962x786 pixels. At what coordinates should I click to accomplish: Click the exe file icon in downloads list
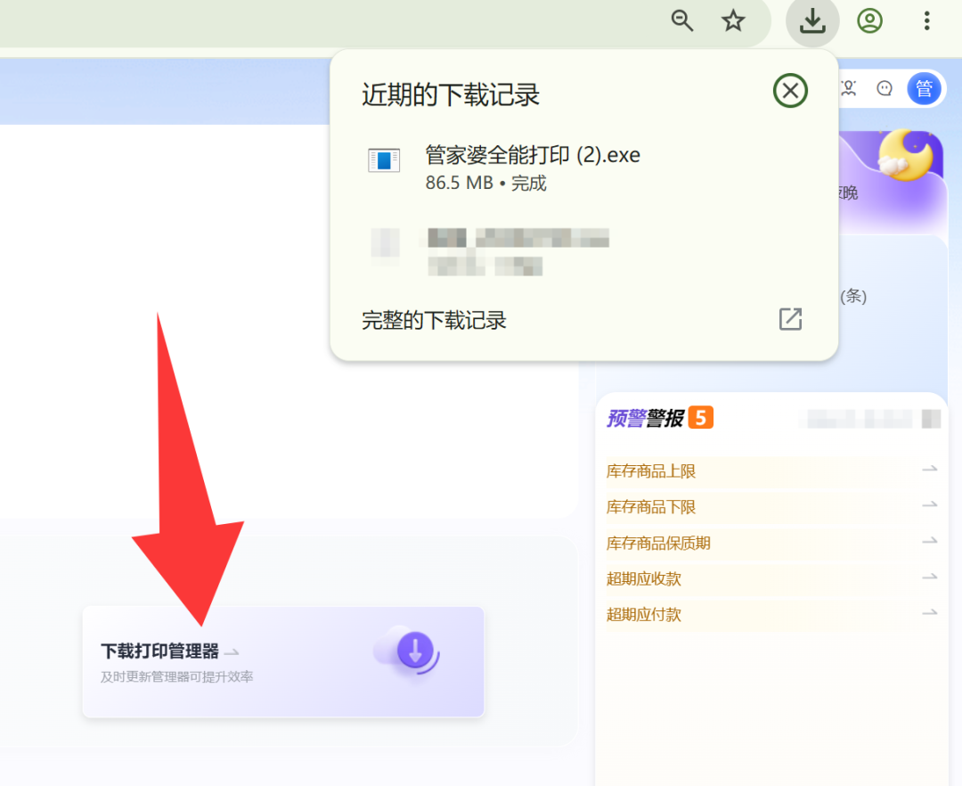tap(384, 160)
